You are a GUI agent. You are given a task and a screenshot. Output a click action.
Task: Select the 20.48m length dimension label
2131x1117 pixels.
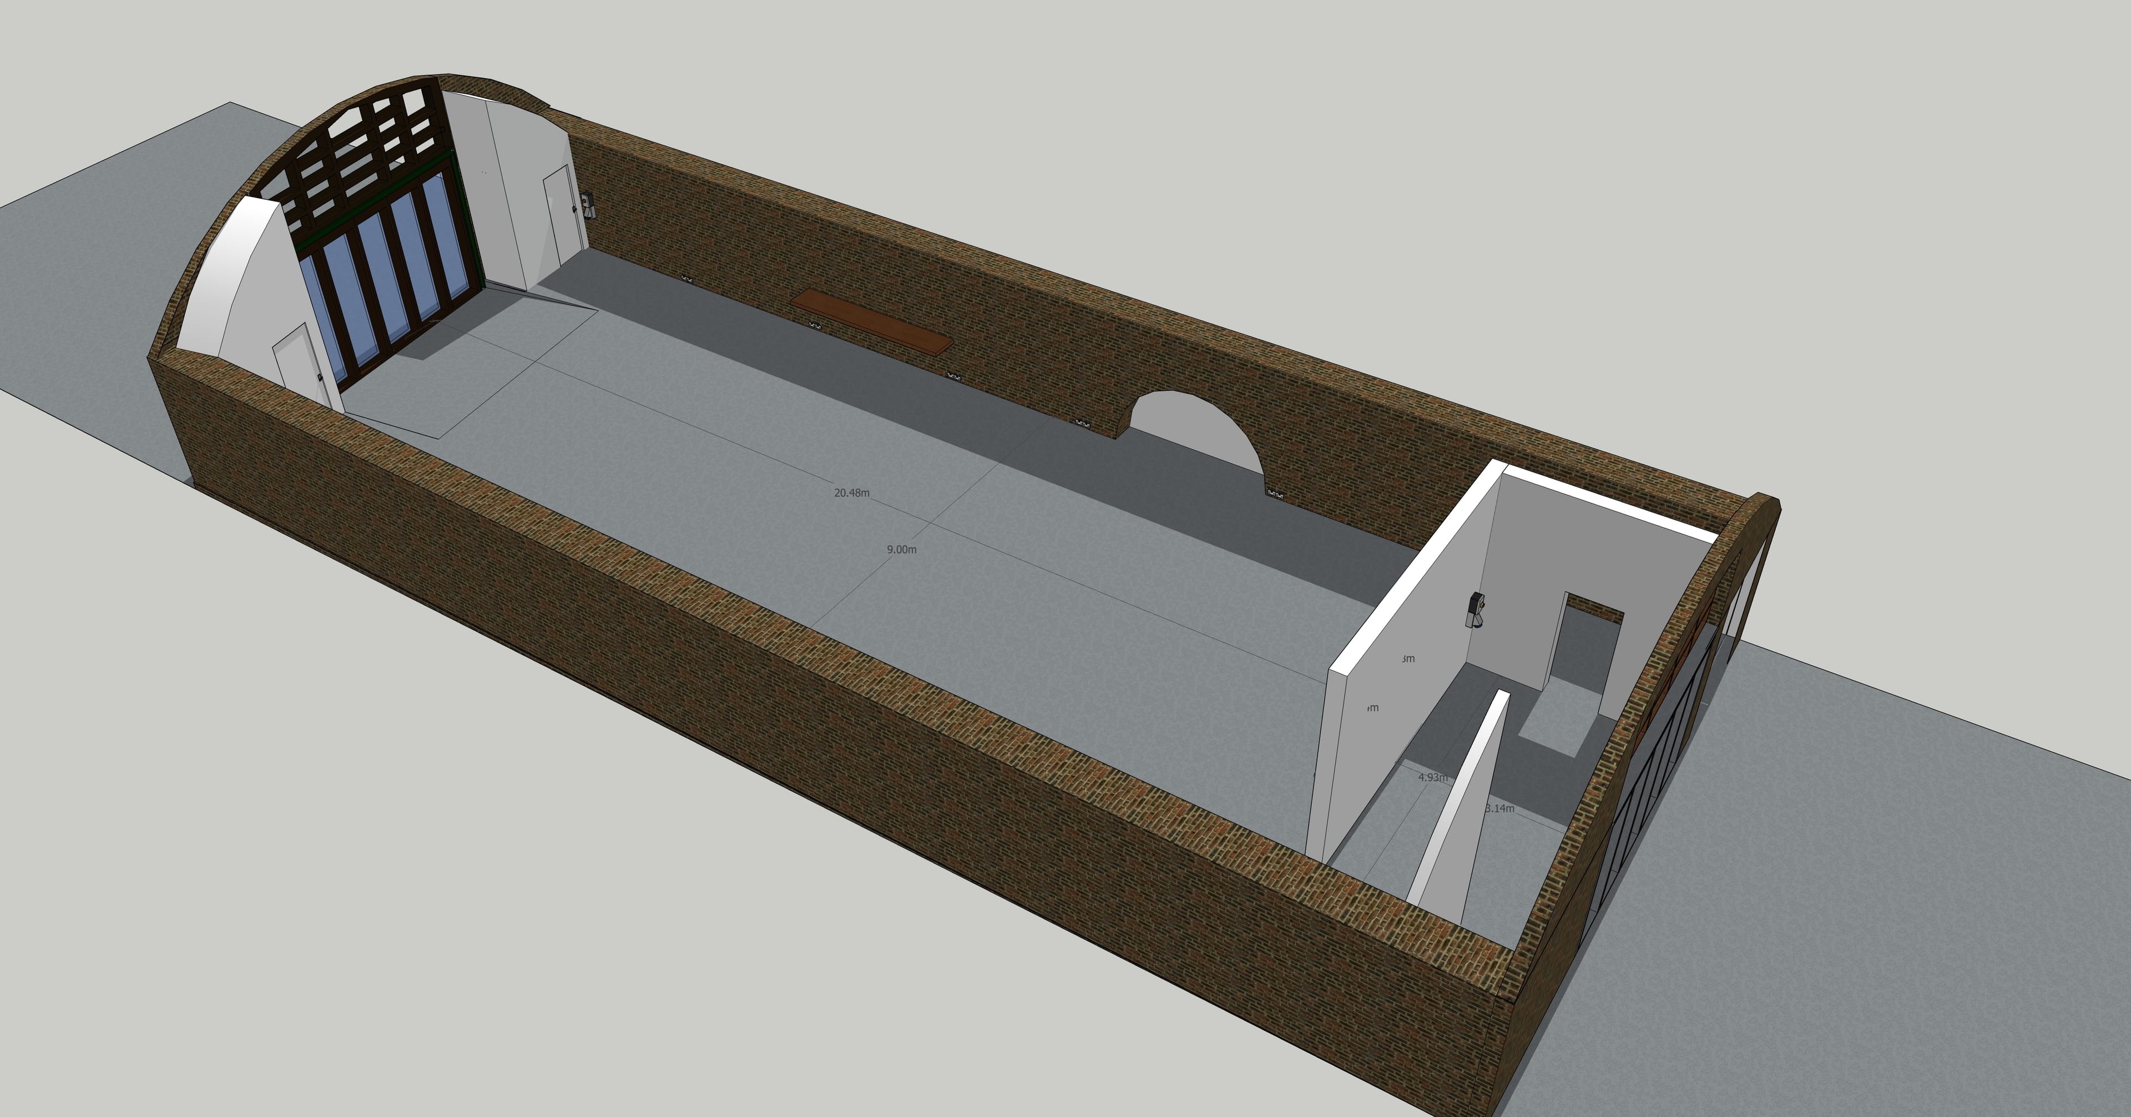click(851, 493)
